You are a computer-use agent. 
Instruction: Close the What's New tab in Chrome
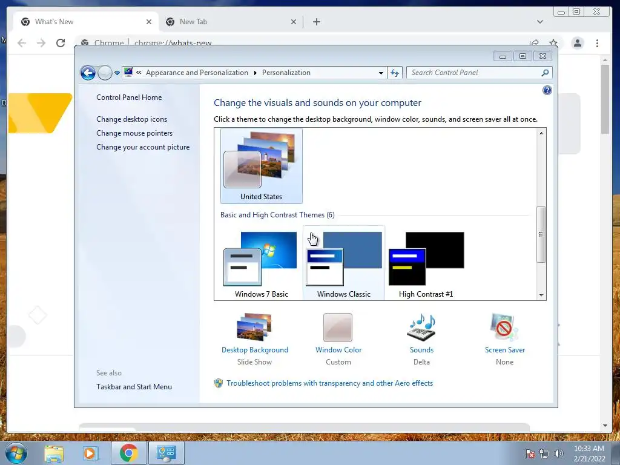149,22
